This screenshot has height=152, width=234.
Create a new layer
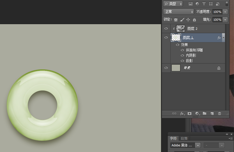coord(212,114)
